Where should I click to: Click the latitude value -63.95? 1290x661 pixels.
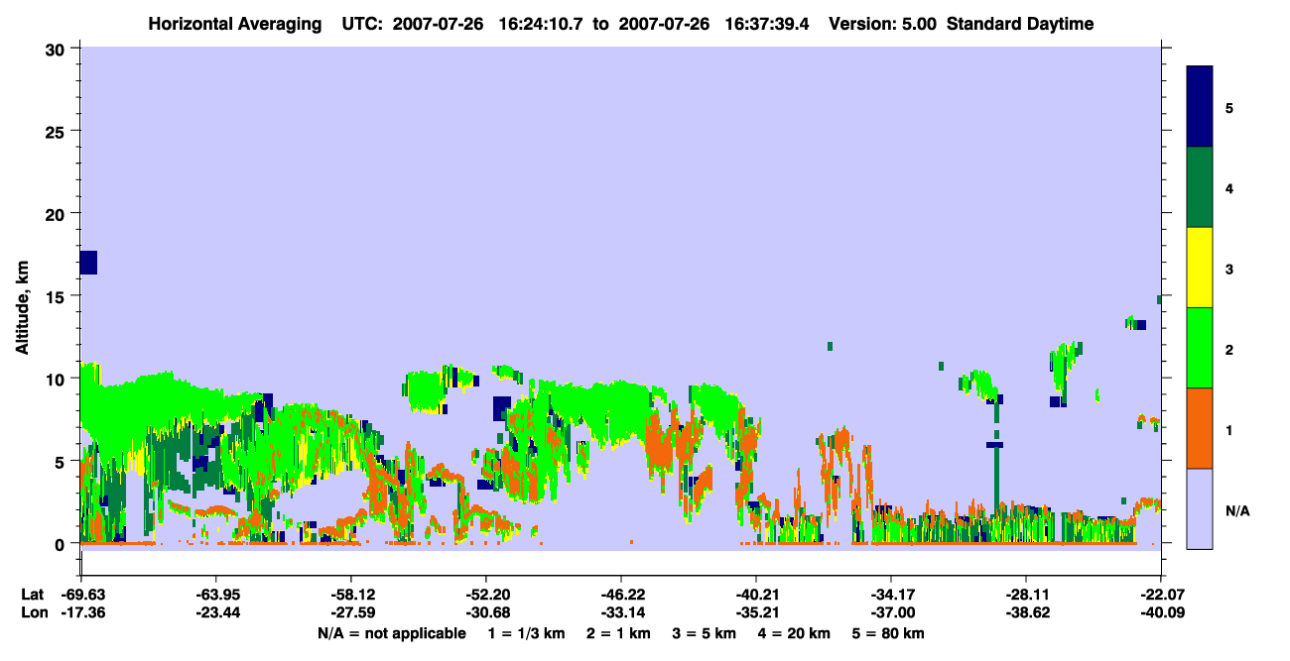tap(216, 595)
